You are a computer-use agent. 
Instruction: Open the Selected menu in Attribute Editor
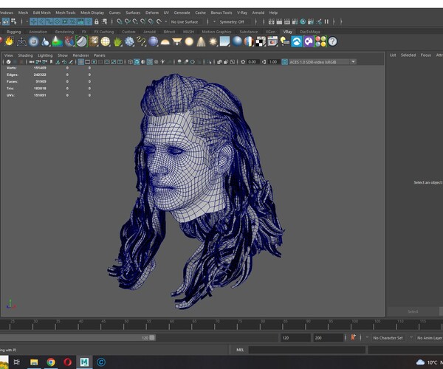tap(408, 55)
